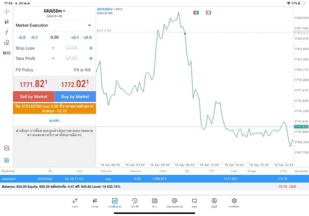Close position #78153100 with orange button
Screen dimensions: 309x216
[55, 109]
